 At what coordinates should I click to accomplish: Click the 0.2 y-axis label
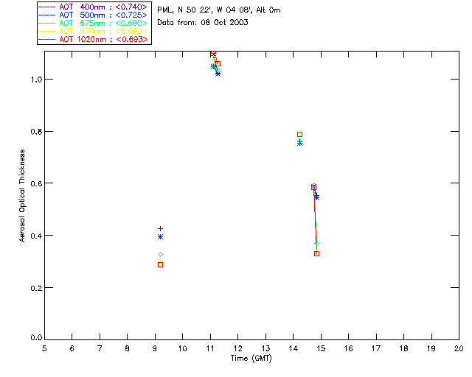(36, 288)
